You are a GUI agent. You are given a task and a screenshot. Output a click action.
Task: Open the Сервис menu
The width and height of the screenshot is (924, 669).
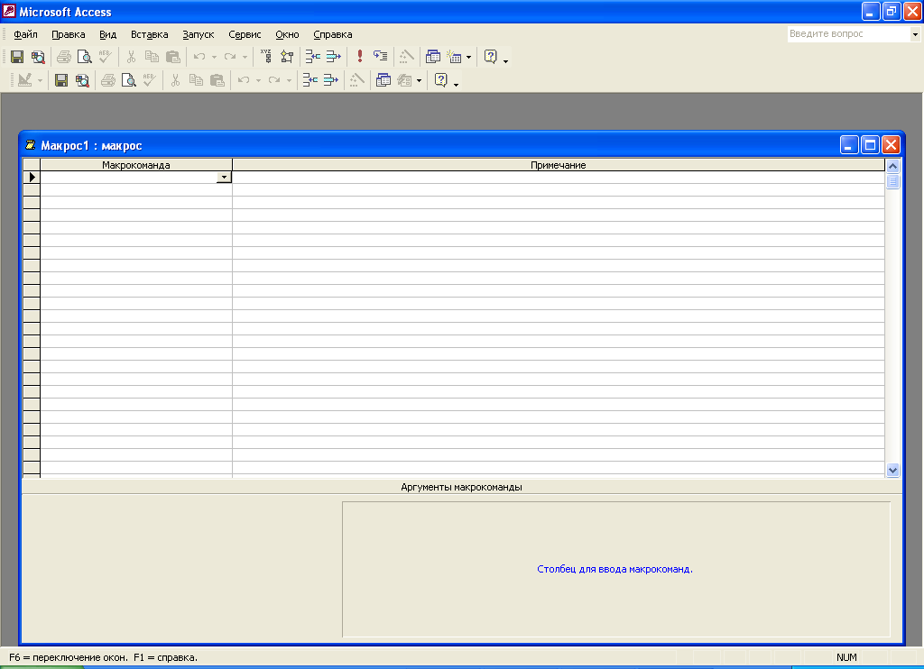pyautogui.click(x=245, y=34)
